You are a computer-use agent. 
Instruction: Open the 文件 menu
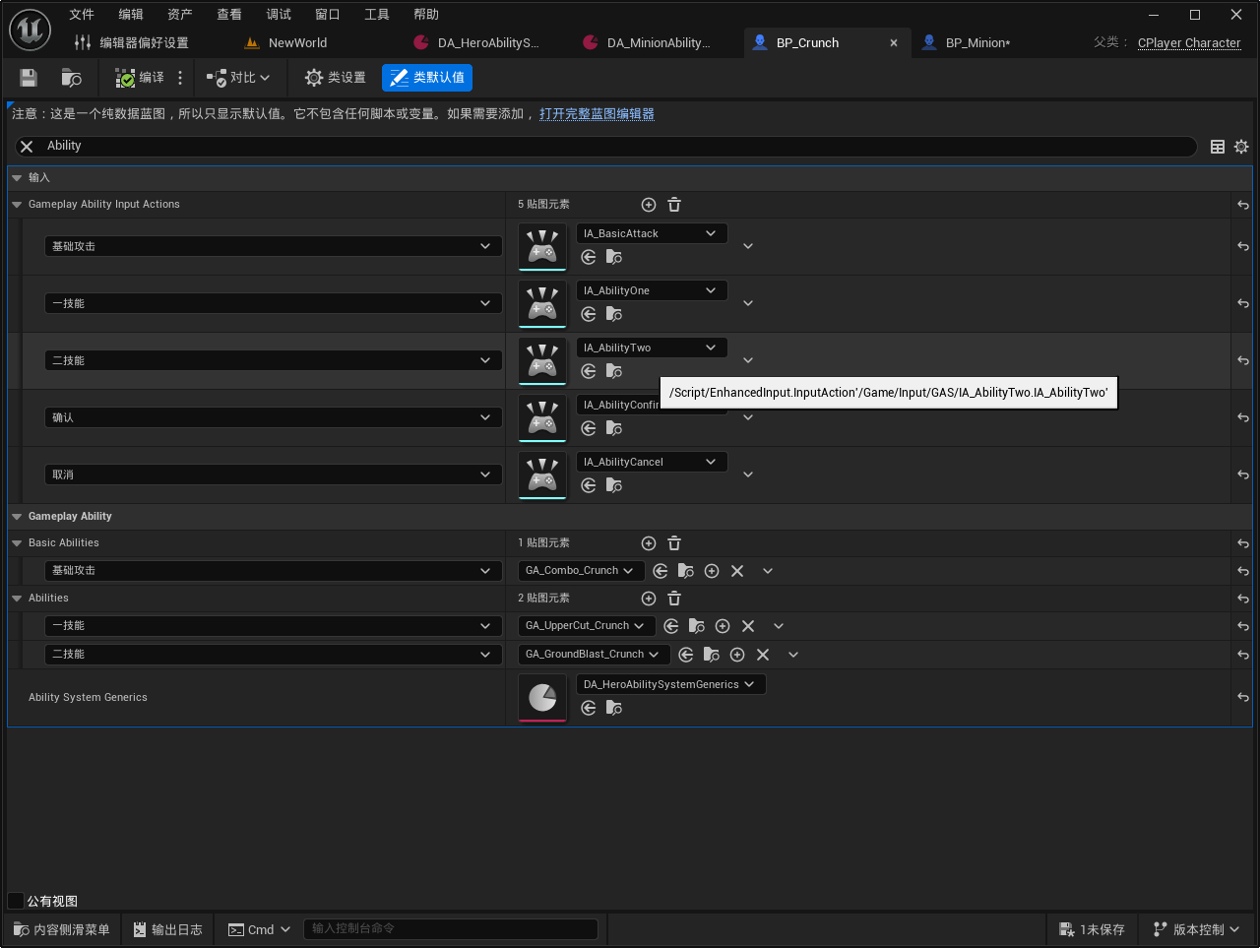[82, 15]
